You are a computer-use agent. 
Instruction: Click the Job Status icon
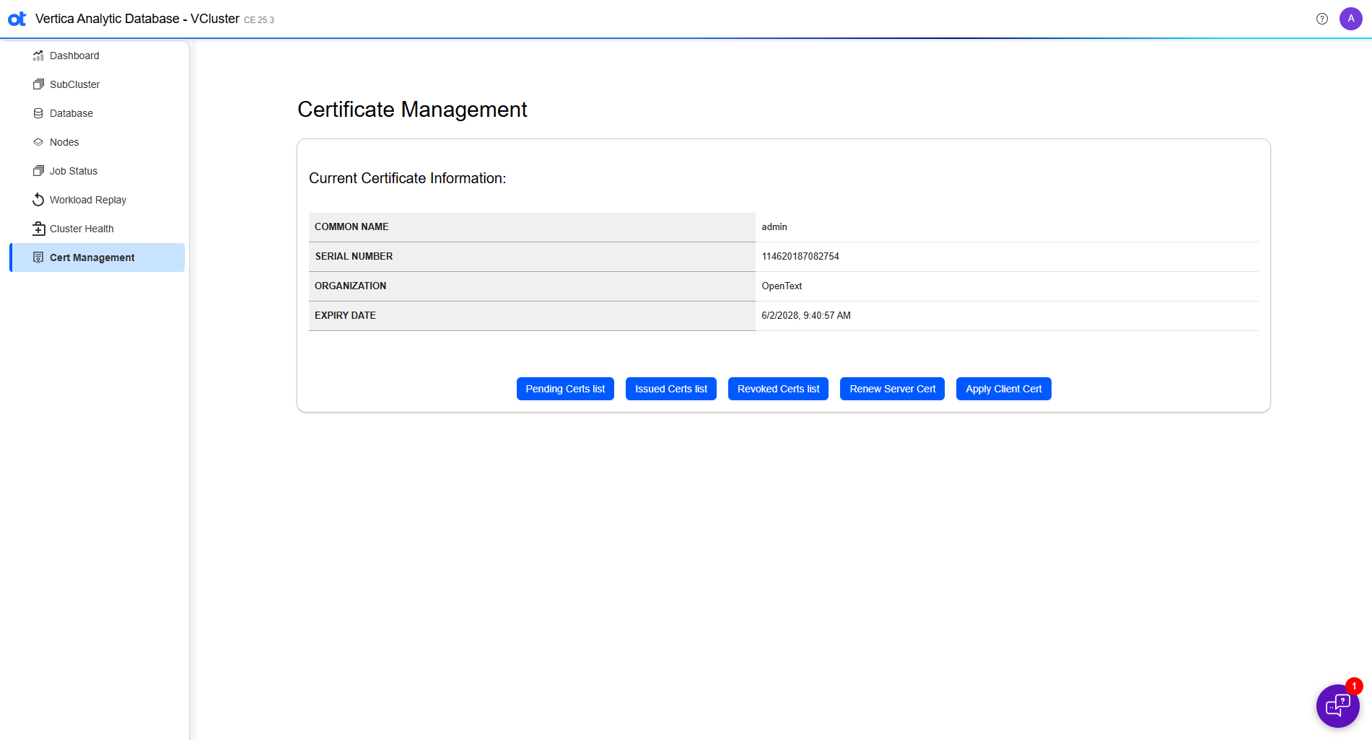[38, 171]
